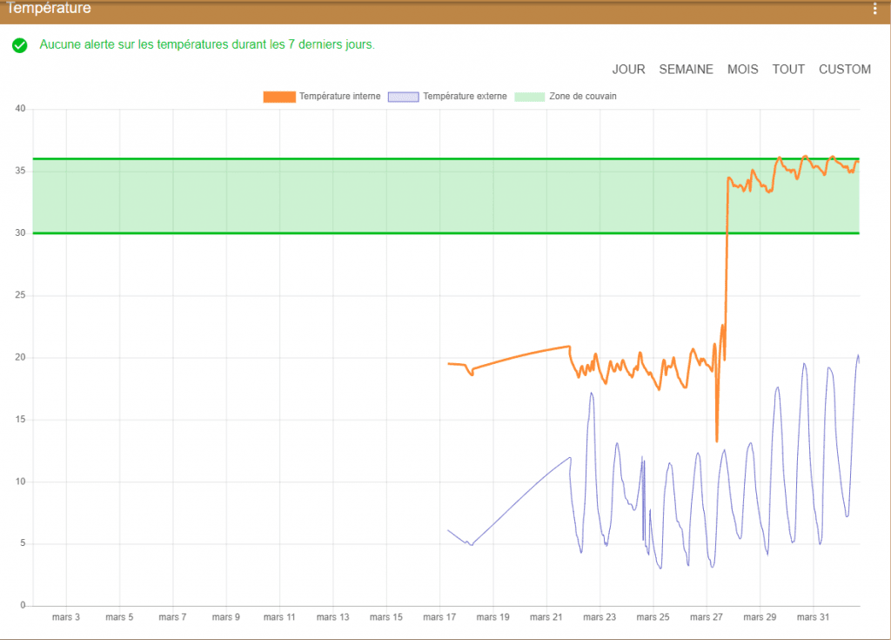Click the green checkmark status icon

pyautogui.click(x=20, y=45)
